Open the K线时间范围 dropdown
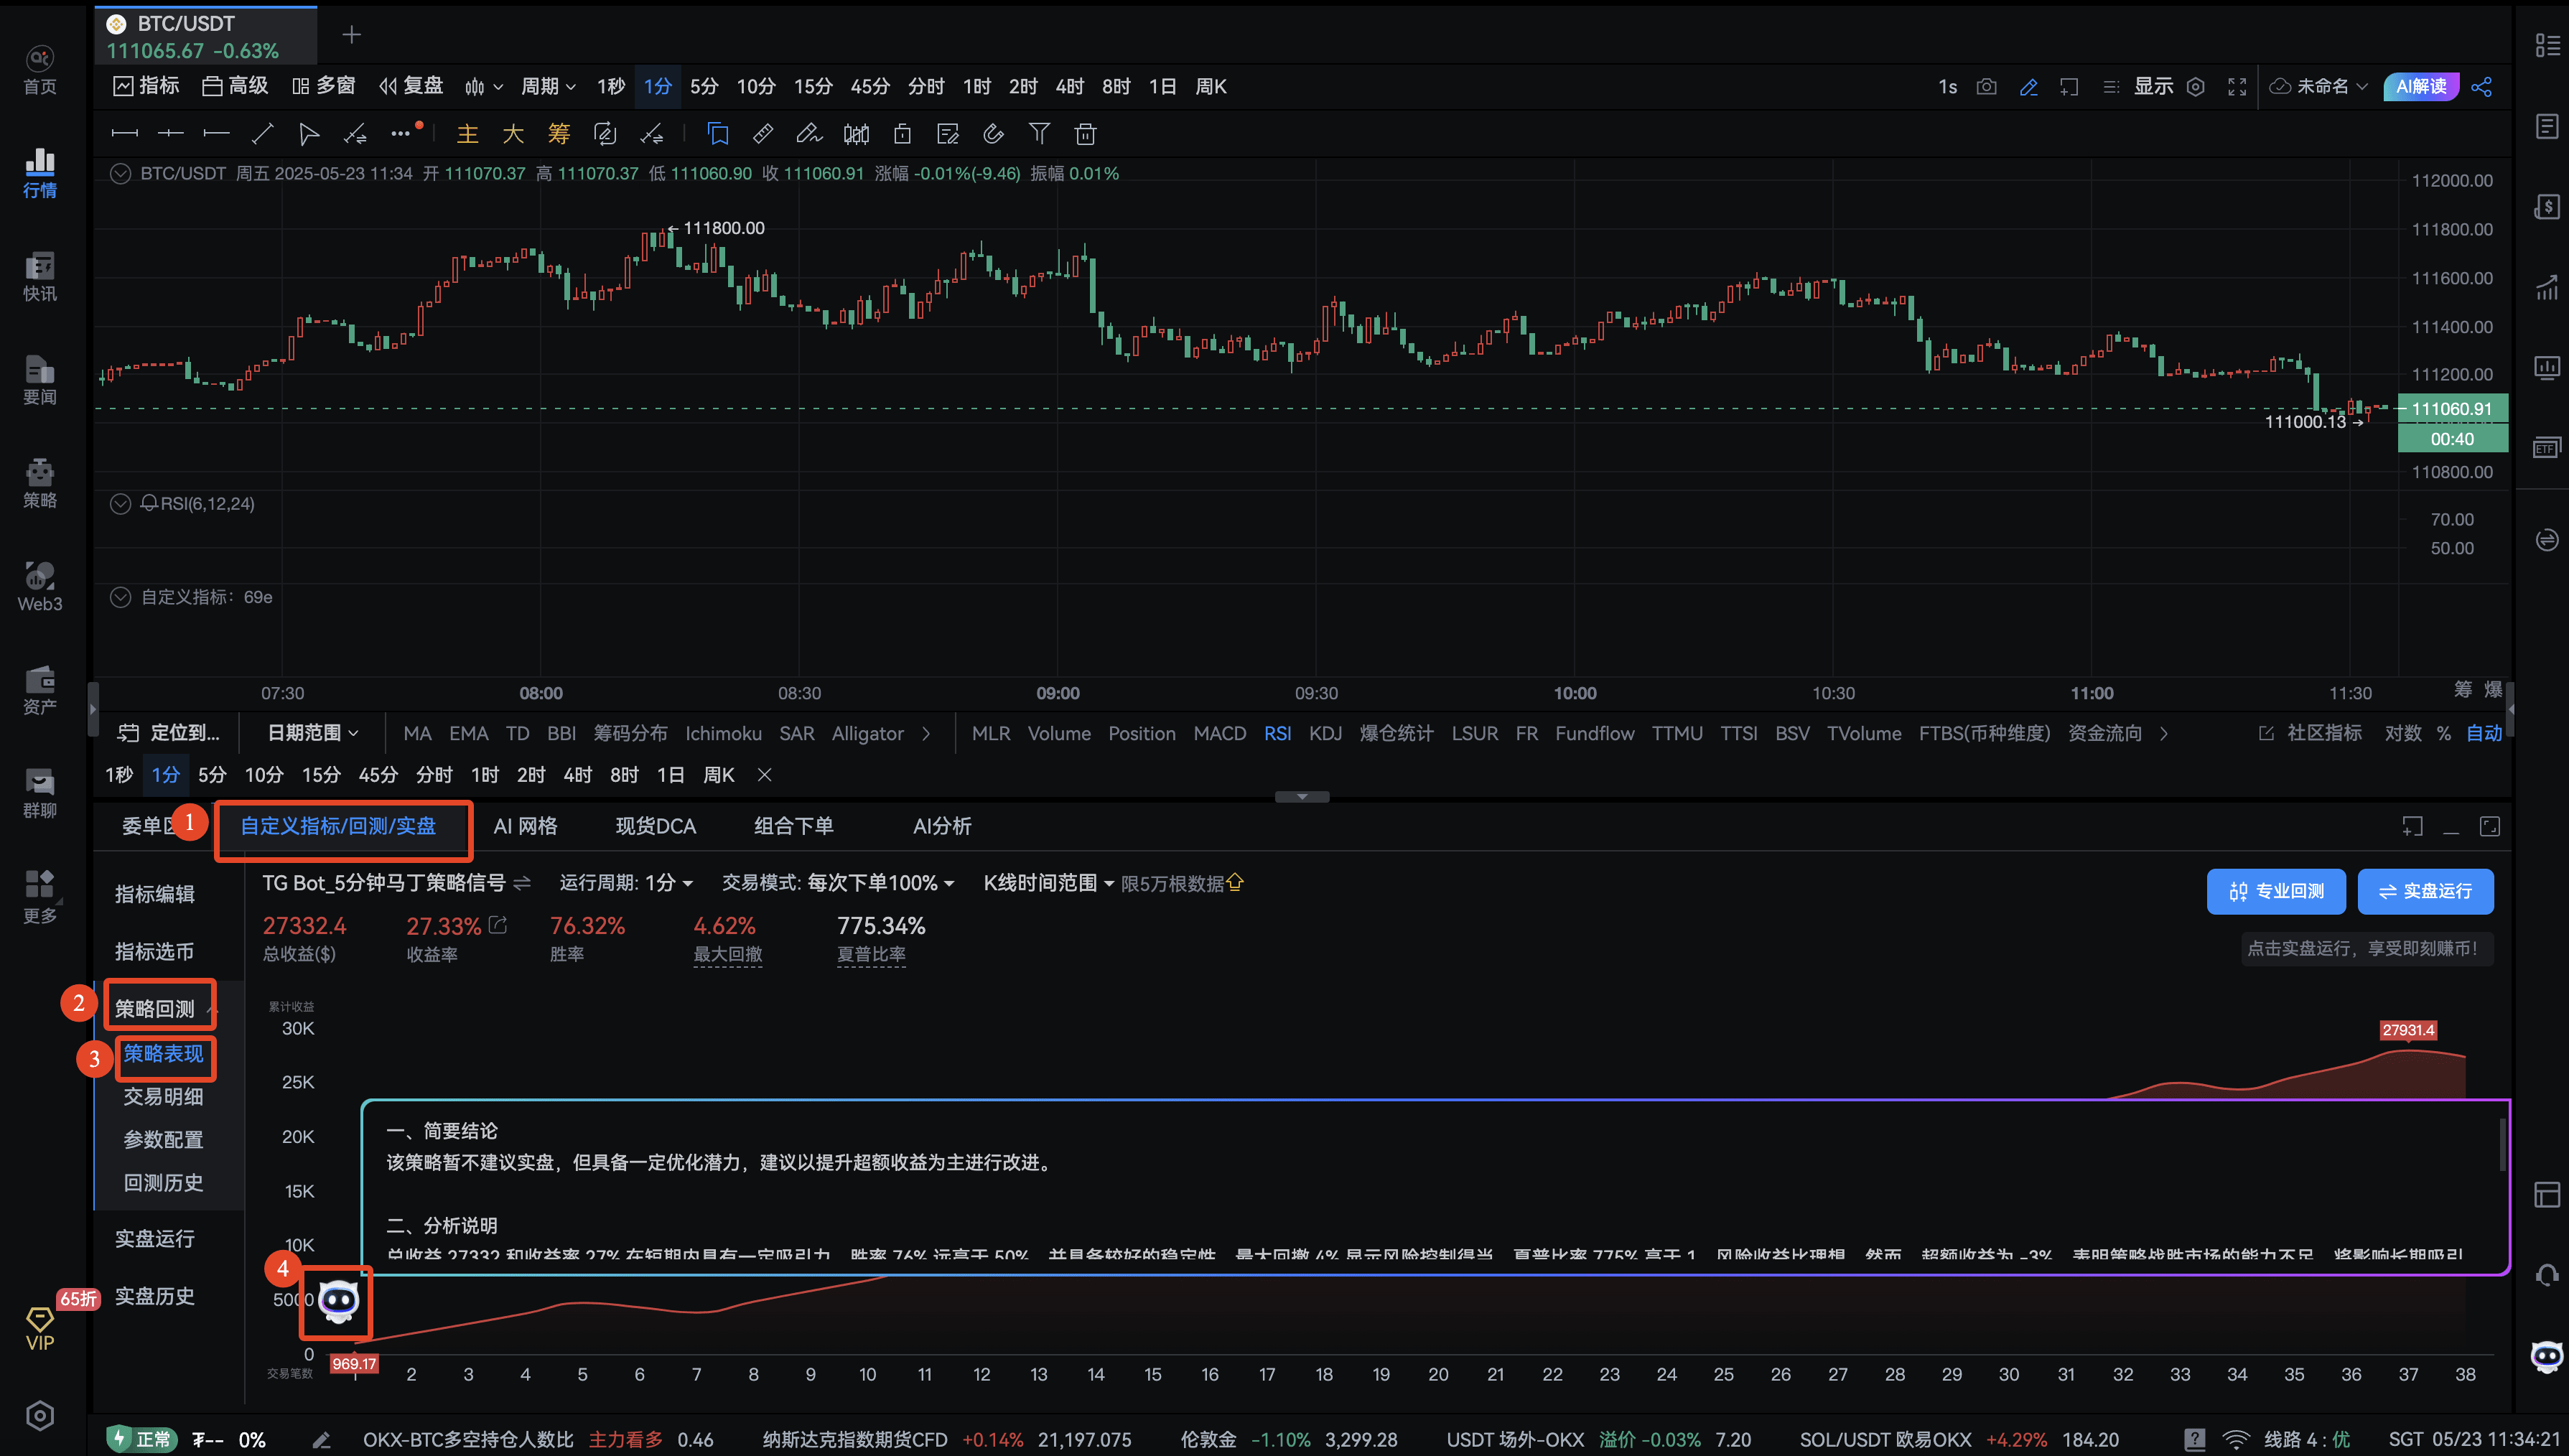 [1048, 883]
